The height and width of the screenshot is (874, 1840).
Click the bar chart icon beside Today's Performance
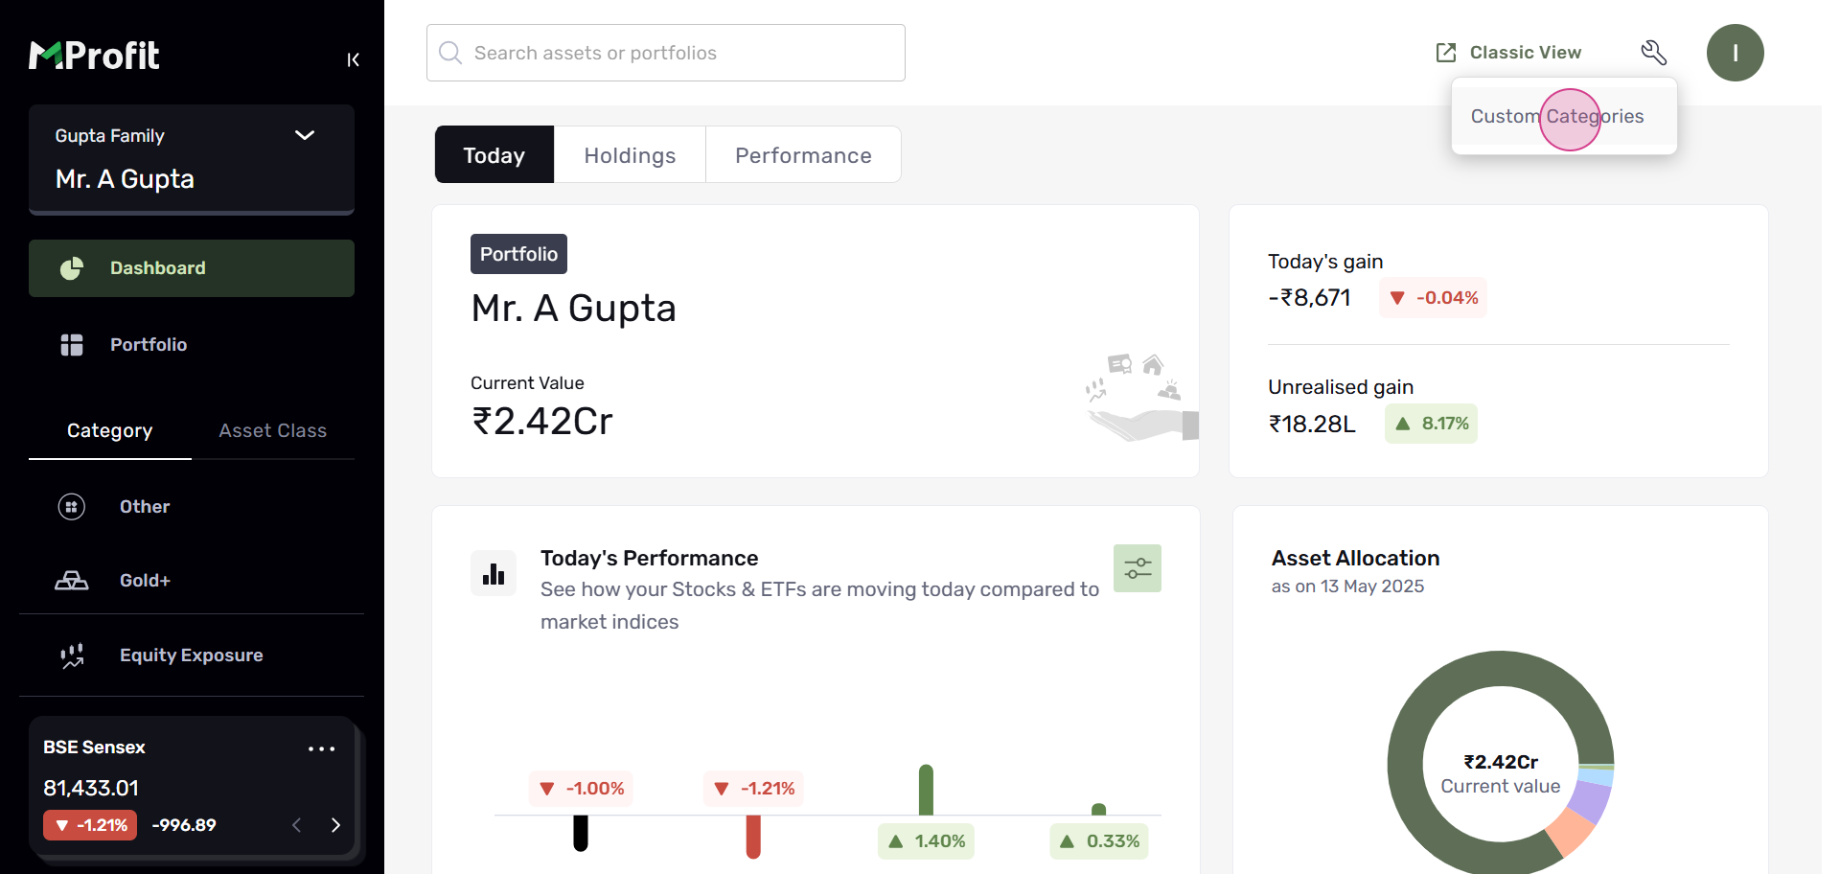point(494,573)
